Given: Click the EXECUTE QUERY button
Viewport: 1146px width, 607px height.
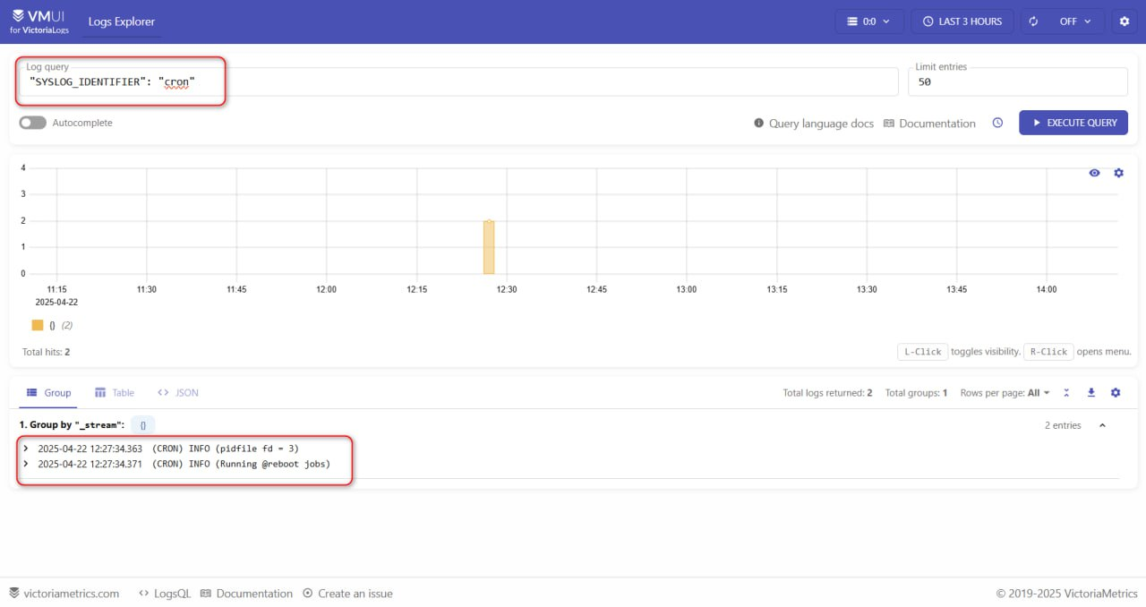Looking at the screenshot, I should pos(1073,123).
